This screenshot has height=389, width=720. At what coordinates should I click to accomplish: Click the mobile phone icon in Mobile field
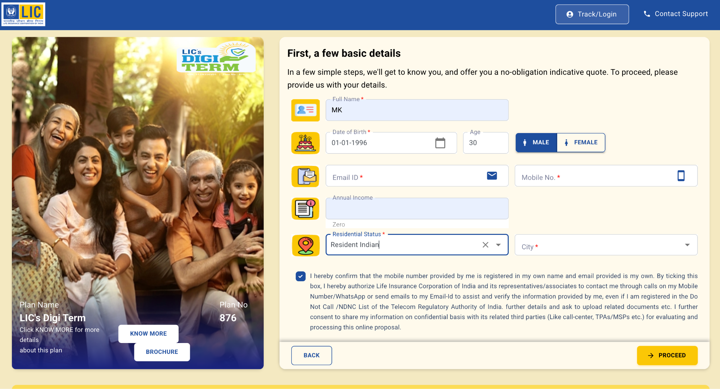[681, 176]
